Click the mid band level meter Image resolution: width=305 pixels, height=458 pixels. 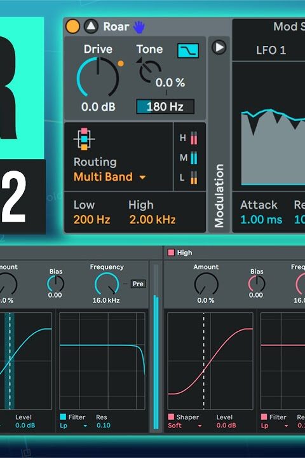click(156, 347)
